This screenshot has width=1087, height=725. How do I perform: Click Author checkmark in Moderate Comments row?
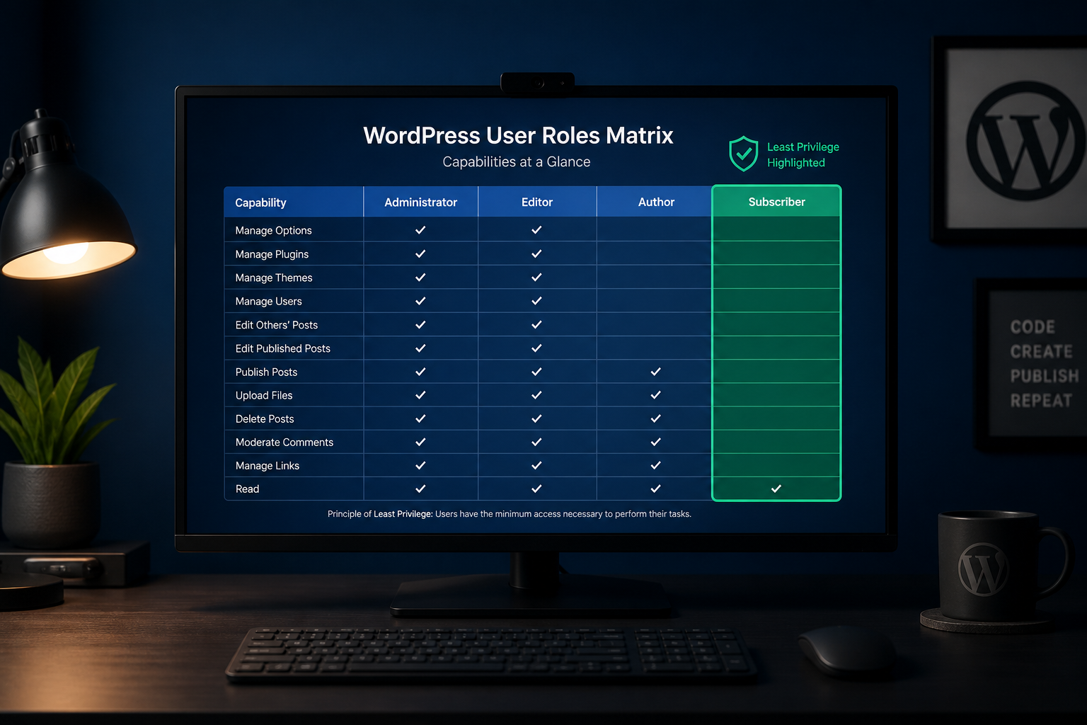point(656,442)
